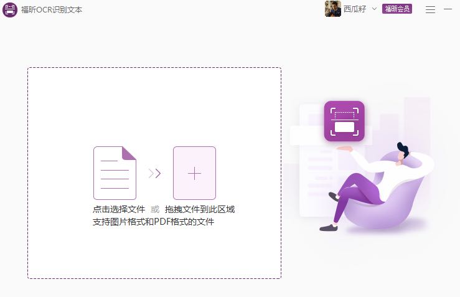Click the 或 separator text
This screenshot has height=297, width=460.
[x=155, y=209]
